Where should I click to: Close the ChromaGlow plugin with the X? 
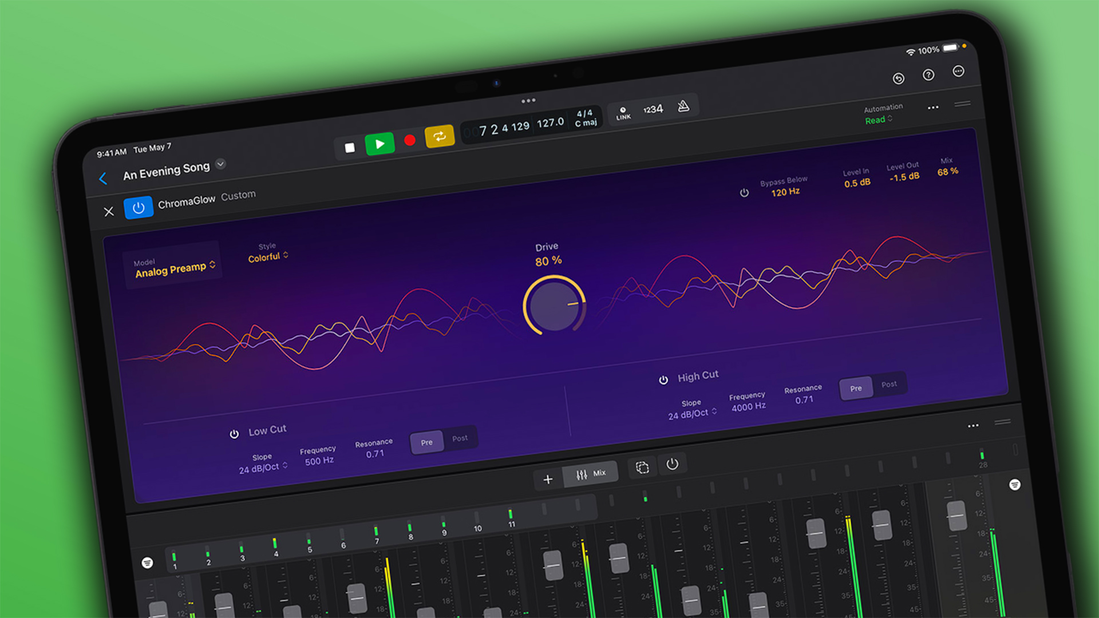click(109, 212)
